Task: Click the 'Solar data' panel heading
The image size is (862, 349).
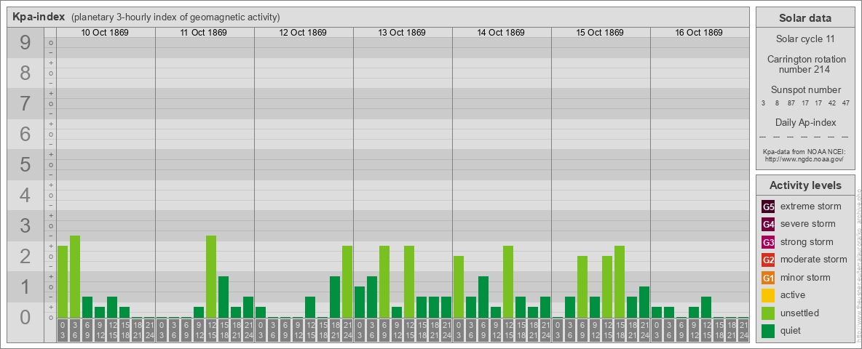Action: click(x=805, y=18)
